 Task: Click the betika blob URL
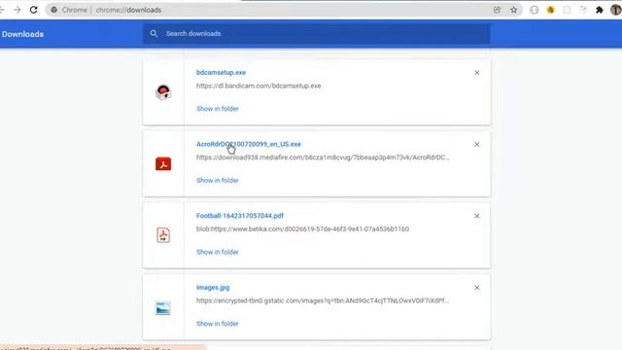302,229
